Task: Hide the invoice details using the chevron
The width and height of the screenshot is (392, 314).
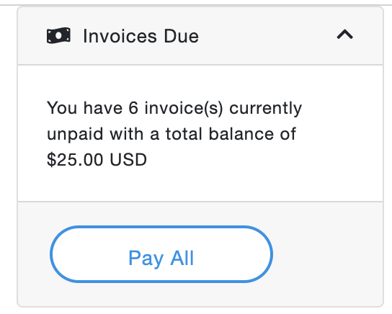Action: click(x=344, y=35)
